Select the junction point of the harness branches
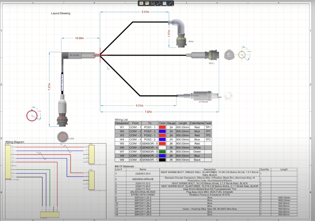This screenshot has width=315, height=221. click(x=100, y=55)
